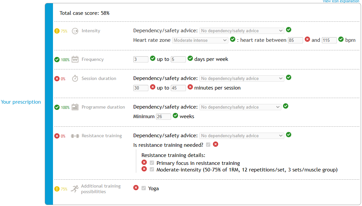The image size is (362, 206).
Task: Toggle the 'Is resistance training needed?' checkbox
Action: 208,144
